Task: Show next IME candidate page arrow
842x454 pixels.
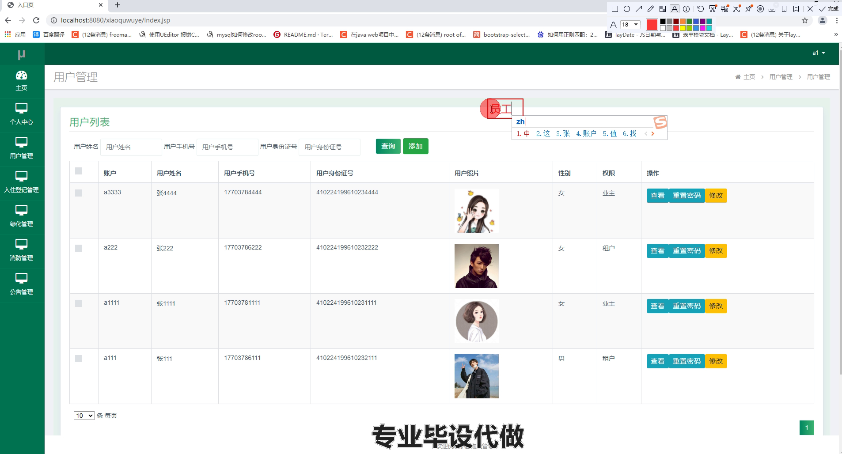Action: [653, 133]
